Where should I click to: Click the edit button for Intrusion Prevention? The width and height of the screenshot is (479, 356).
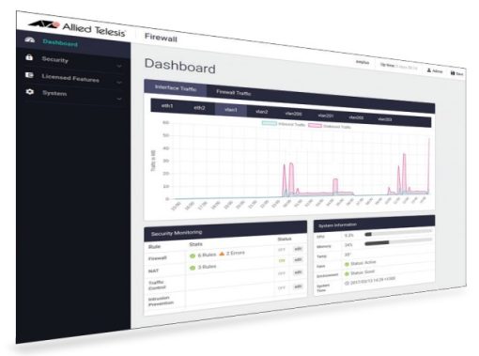click(x=298, y=286)
